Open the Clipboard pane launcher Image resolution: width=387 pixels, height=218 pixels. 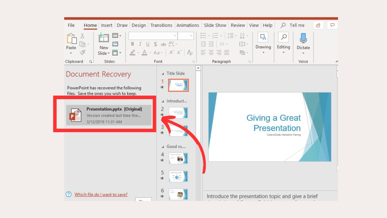pyautogui.click(x=91, y=61)
